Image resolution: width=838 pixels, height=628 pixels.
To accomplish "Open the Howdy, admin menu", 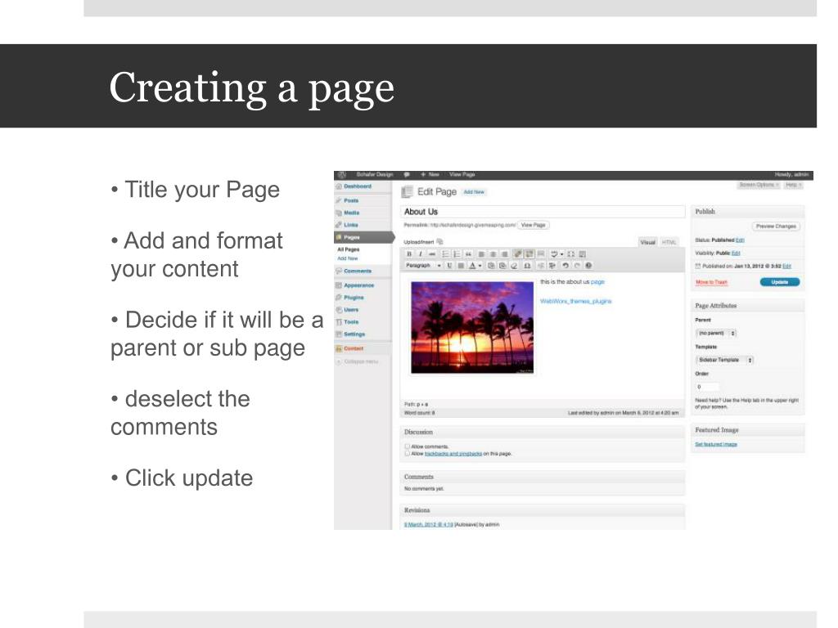I will tap(791, 175).
